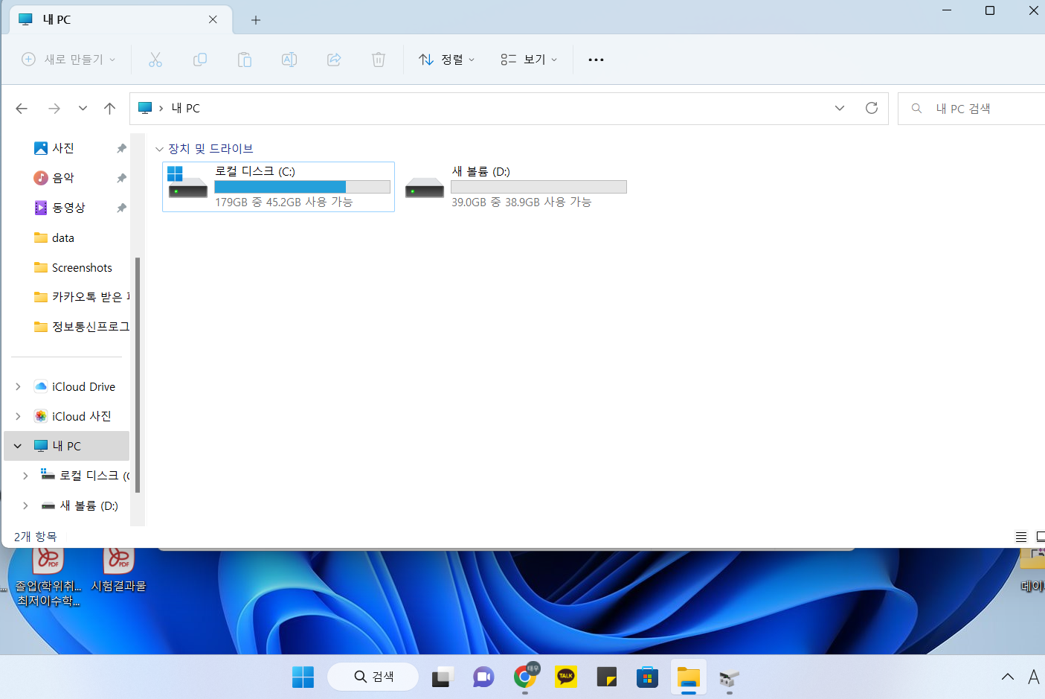Show hidden system tray icons
The width and height of the screenshot is (1045, 699).
(1008, 677)
